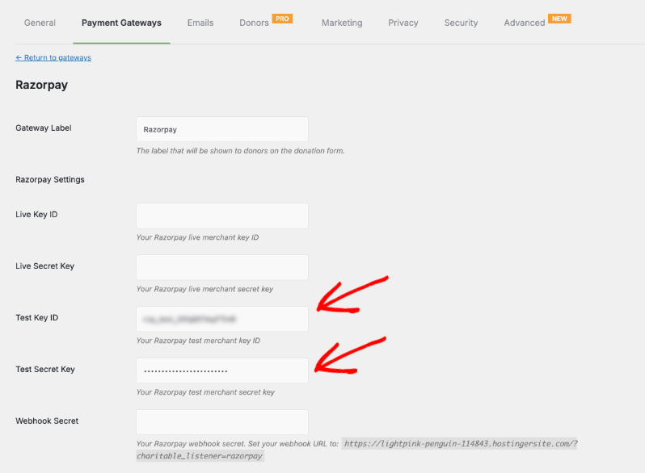Open the General settings tab

point(40,23)
